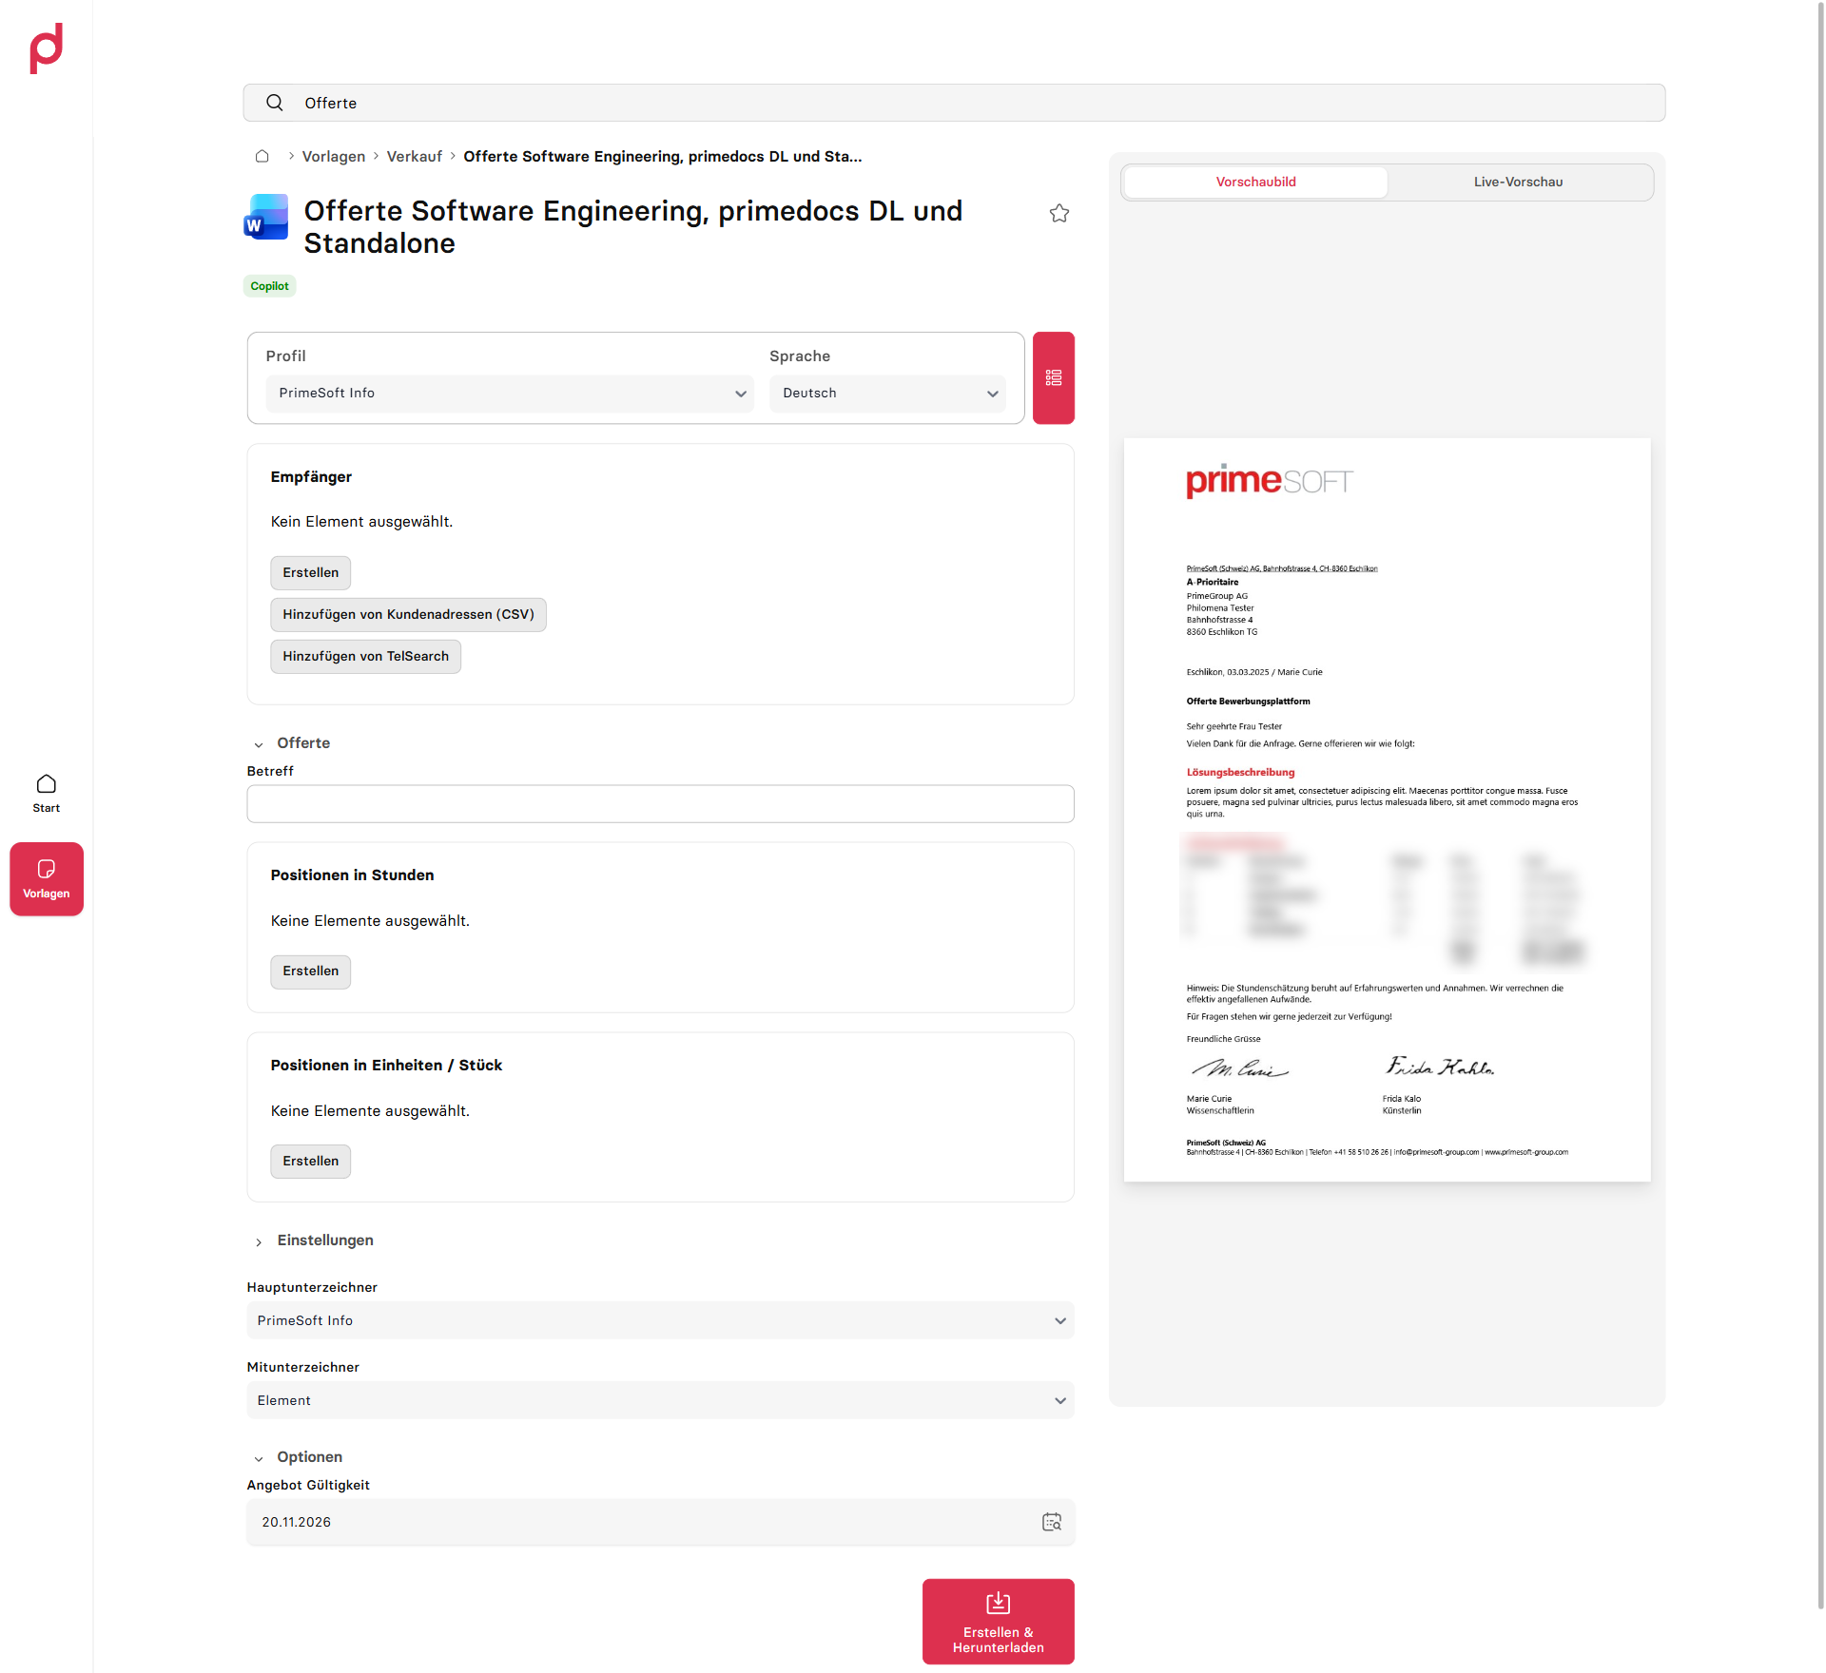Click the Angebot Gültigkeit date field
Viewport: 1826px width, 1673px height.
[660, 1522]
